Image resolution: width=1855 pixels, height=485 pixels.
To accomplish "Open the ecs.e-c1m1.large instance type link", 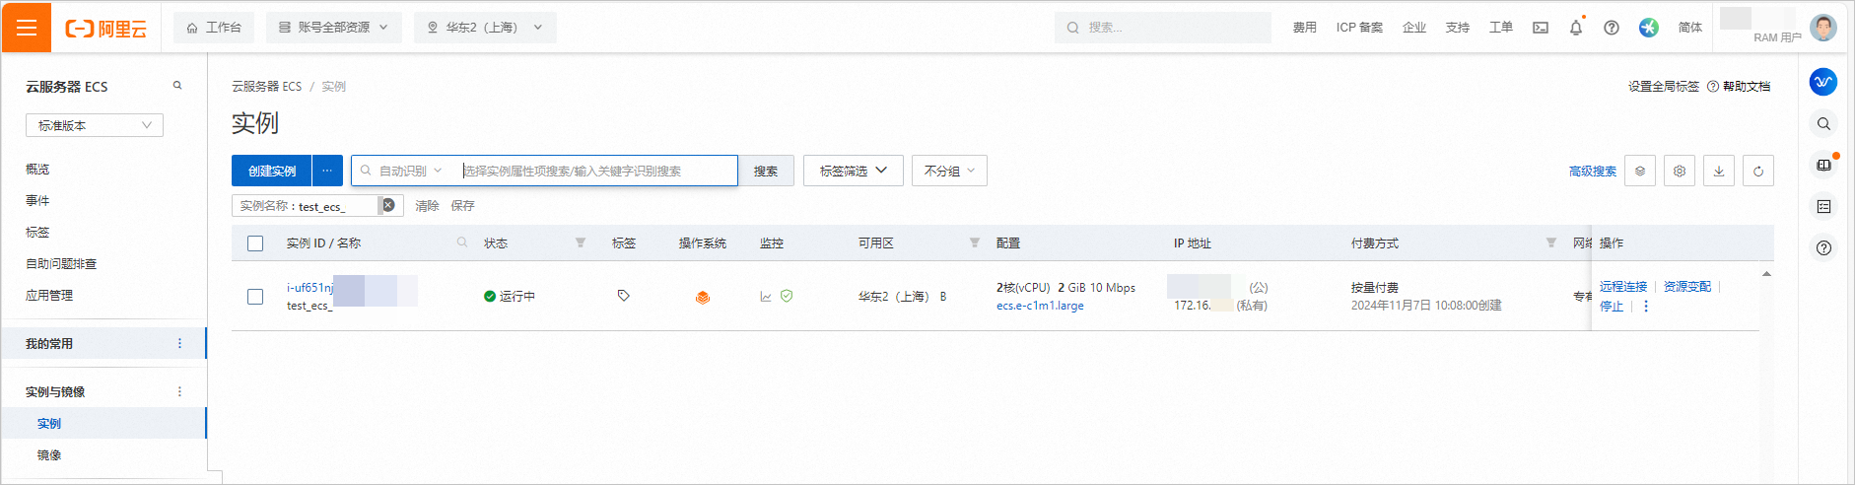I will click(1040, 306).
